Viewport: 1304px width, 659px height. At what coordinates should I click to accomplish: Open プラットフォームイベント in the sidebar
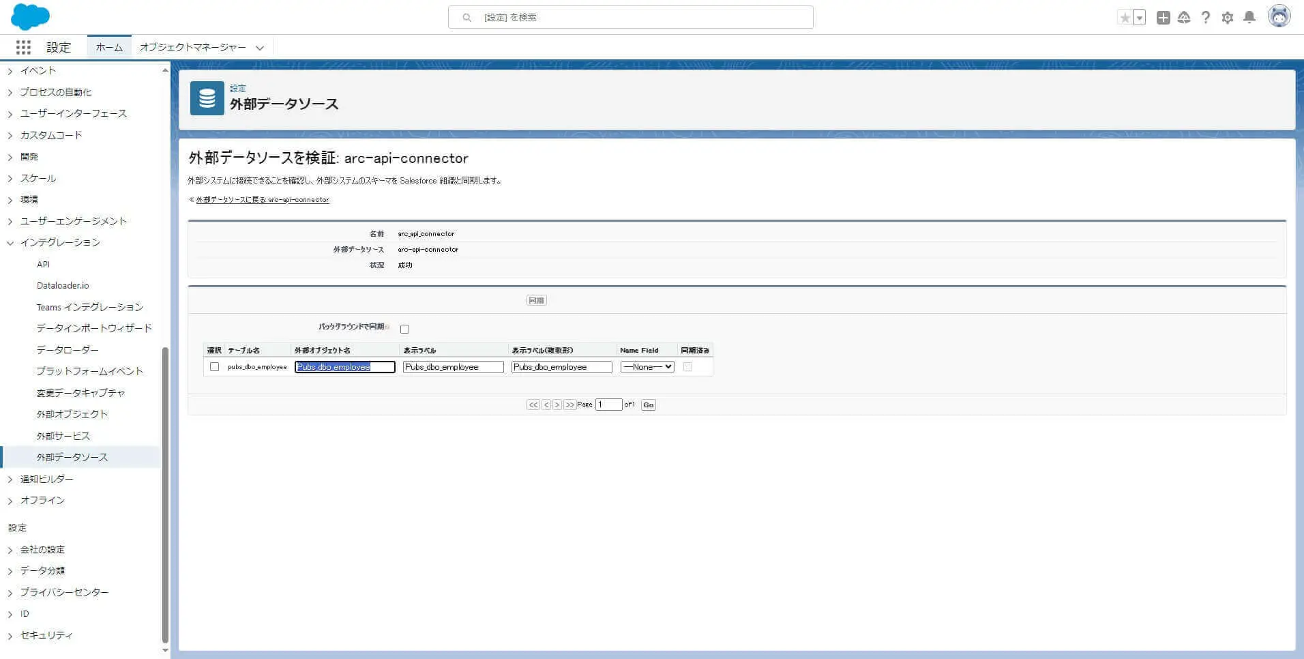[x=89, y=371]
